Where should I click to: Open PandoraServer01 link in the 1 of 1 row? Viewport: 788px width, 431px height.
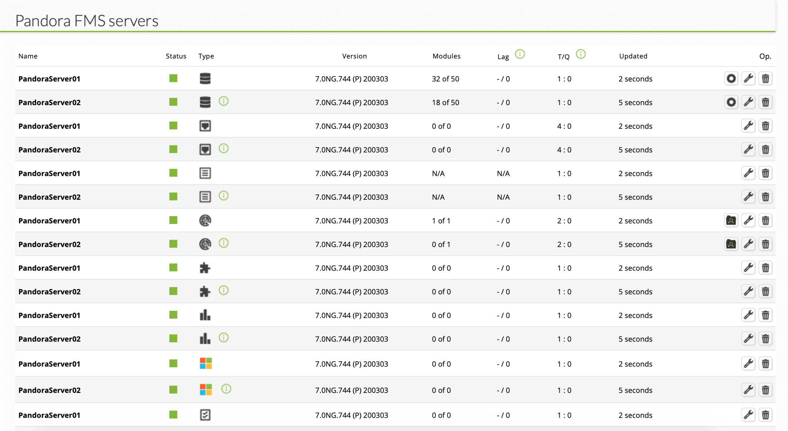pos(49,221)
